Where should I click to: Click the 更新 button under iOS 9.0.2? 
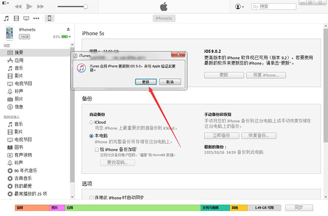224,75
